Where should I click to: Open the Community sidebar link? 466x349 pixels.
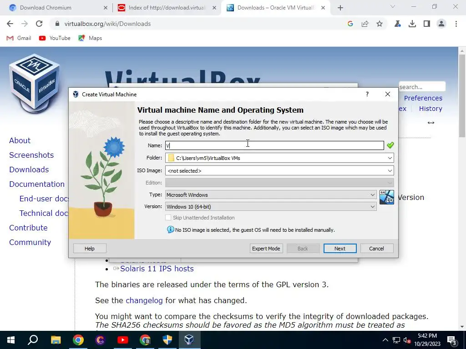tap(30, 242)
